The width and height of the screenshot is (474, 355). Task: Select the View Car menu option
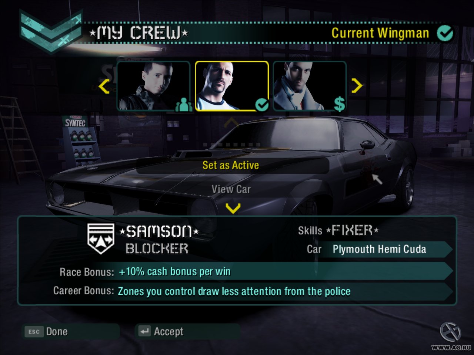[231, 189]
